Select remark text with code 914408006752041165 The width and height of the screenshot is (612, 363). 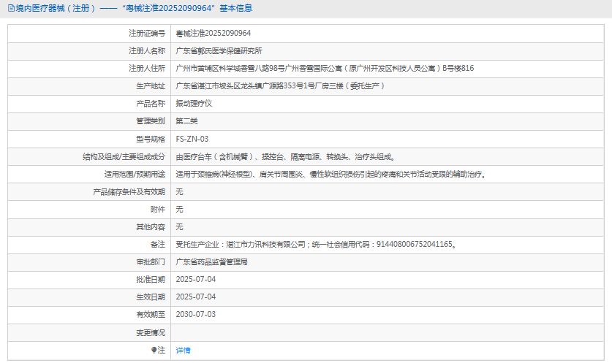click(x=316, y=245)
